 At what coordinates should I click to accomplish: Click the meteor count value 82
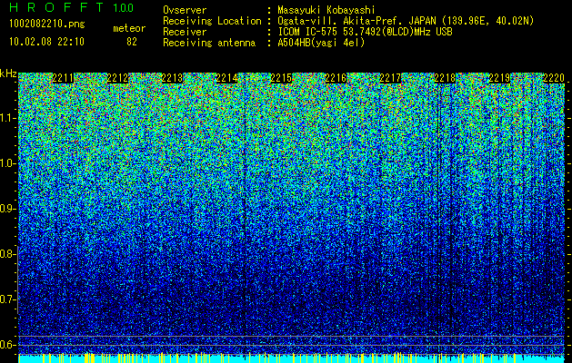(132, 42)
